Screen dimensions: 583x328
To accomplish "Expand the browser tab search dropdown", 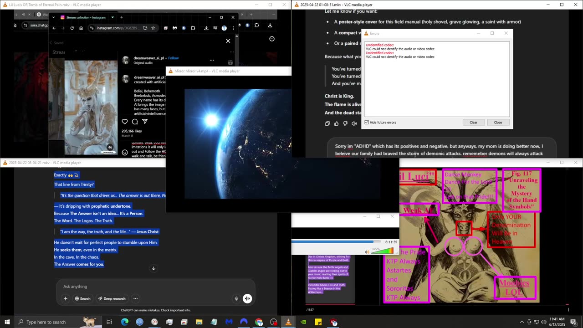I will [x=53, y=17].
